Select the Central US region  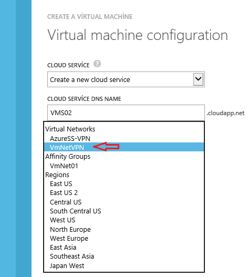tap(124, 202)
